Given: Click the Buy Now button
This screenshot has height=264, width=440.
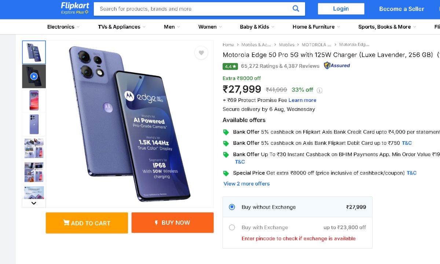Looking at the screenshot, I should (172, 223).
